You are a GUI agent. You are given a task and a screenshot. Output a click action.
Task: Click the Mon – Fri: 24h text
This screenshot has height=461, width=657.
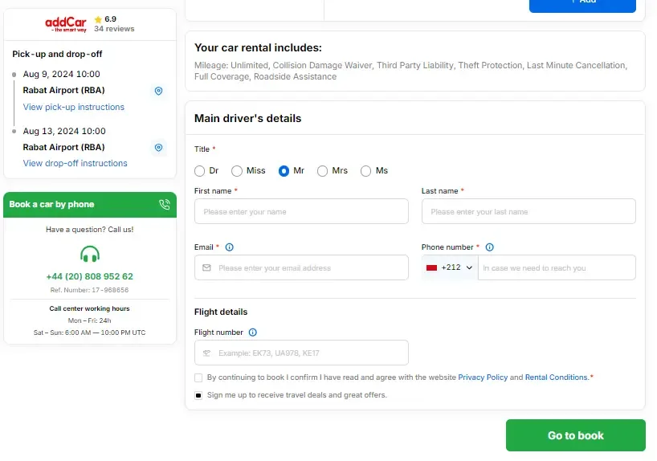[90, 320]
